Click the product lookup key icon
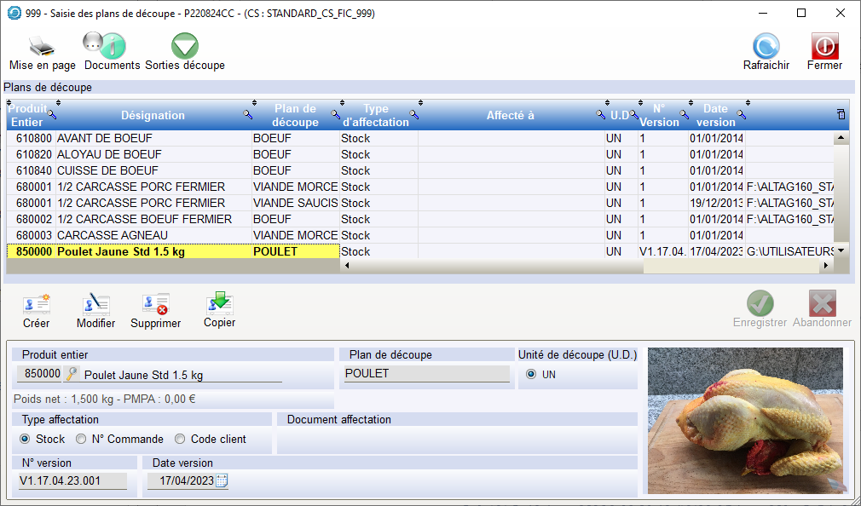 tap(72, 374)
